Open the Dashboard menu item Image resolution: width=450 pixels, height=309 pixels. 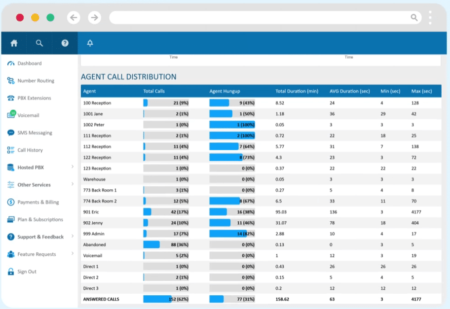tap(29, 64)
